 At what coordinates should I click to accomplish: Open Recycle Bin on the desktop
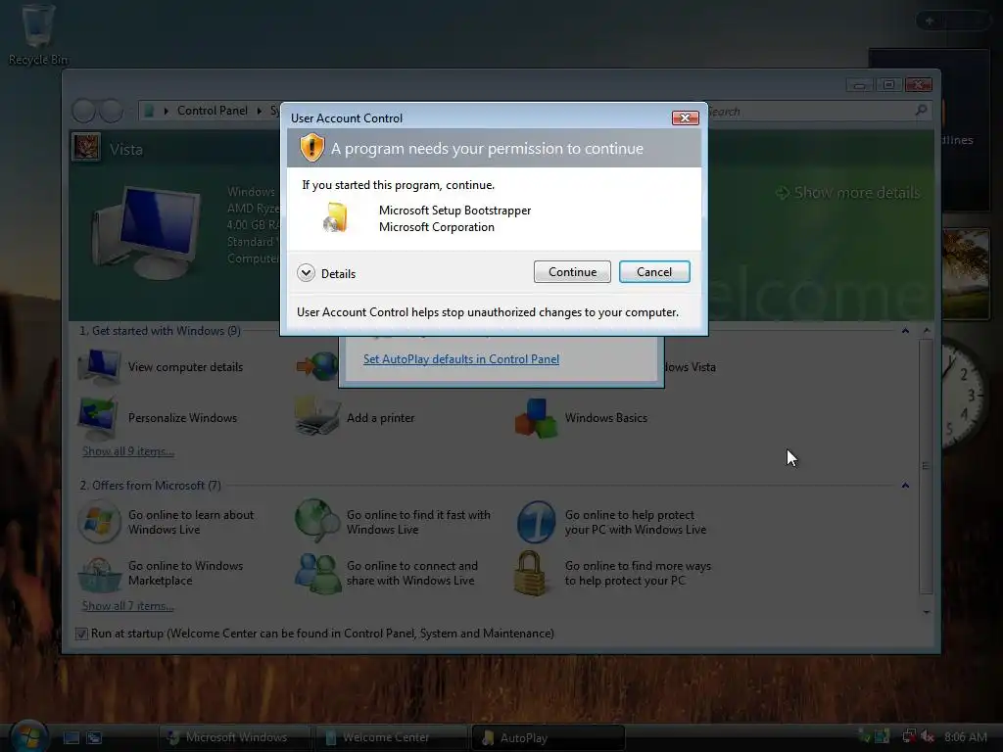[38, 33]
